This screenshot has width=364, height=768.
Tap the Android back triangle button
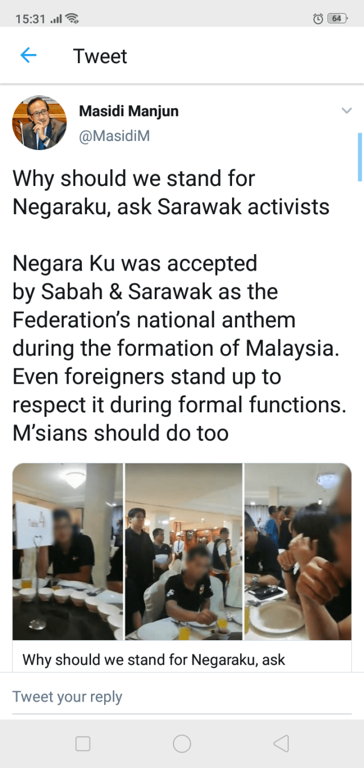coord(281,744)
